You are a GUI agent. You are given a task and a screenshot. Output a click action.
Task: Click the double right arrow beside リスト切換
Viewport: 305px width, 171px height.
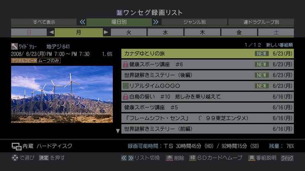tap(131, 158)
